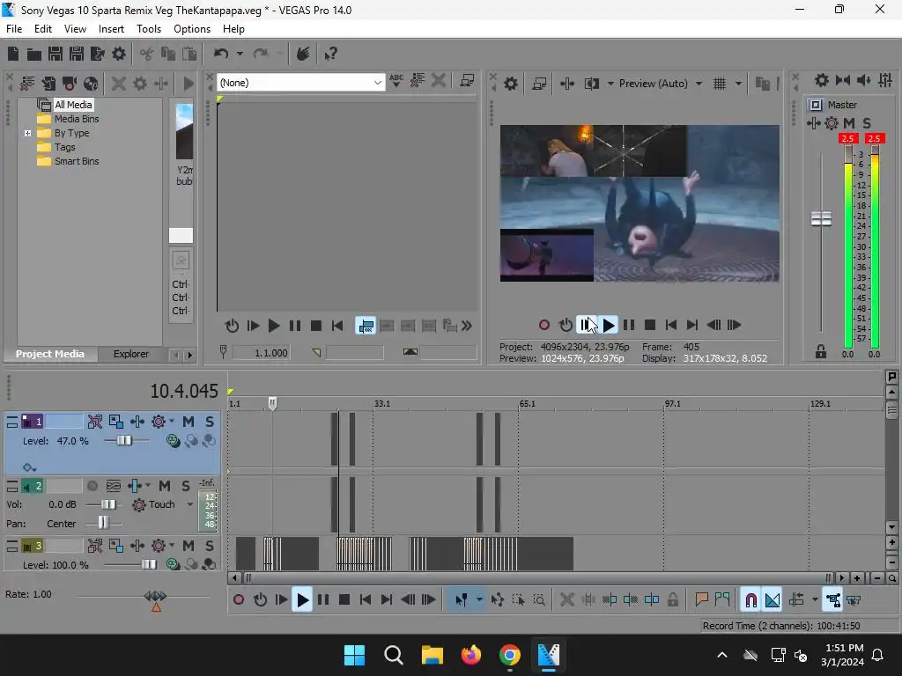Open the Edit menu
Screen dimensions: 902x676
pos(42,29)
